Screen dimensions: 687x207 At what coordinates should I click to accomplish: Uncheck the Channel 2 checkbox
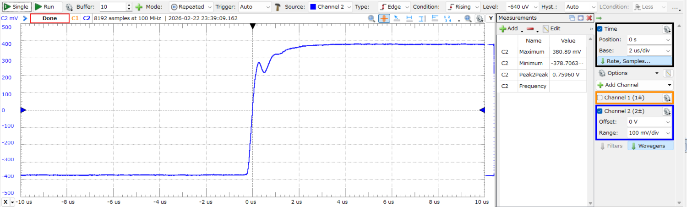click(x=600, y=111)
